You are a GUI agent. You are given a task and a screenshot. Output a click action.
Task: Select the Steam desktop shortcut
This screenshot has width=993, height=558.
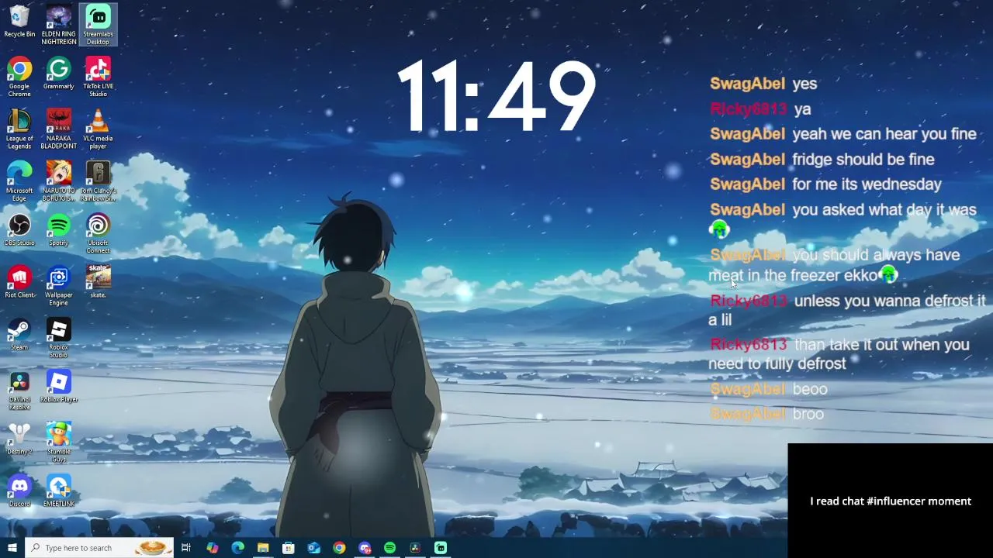coord(19,335)
